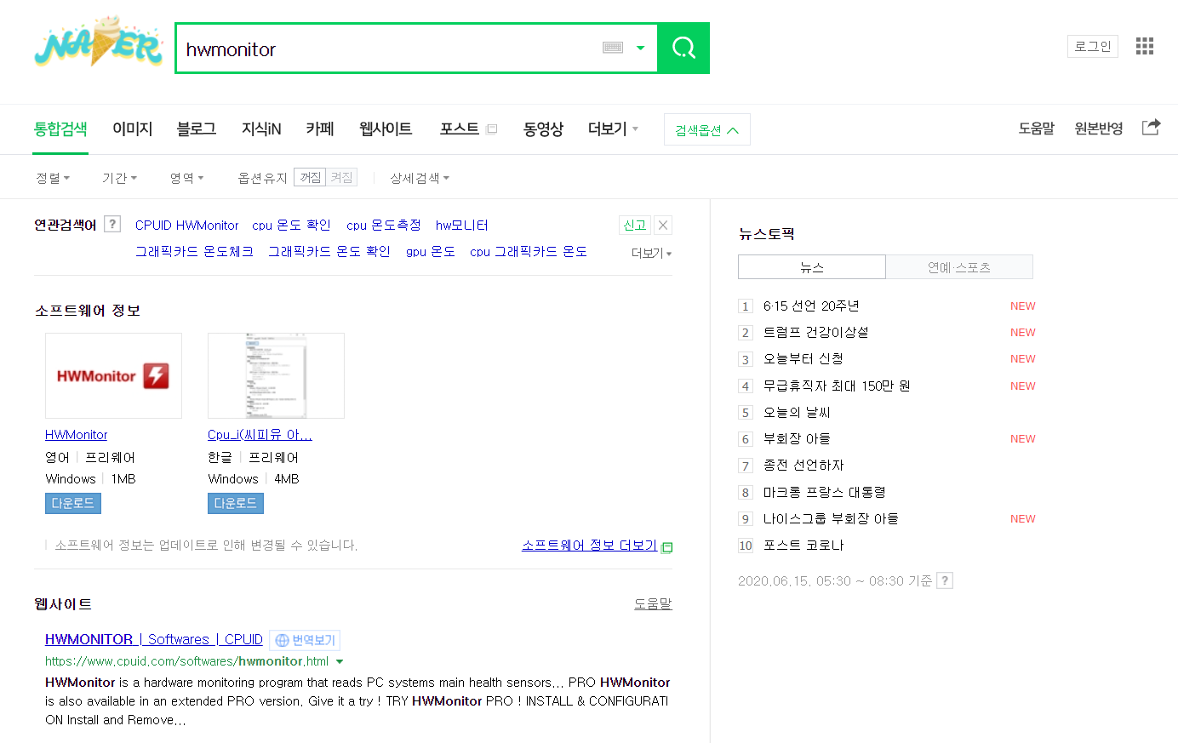Click the 원본반영 link
The image size is (1178, 743).
1098,129
